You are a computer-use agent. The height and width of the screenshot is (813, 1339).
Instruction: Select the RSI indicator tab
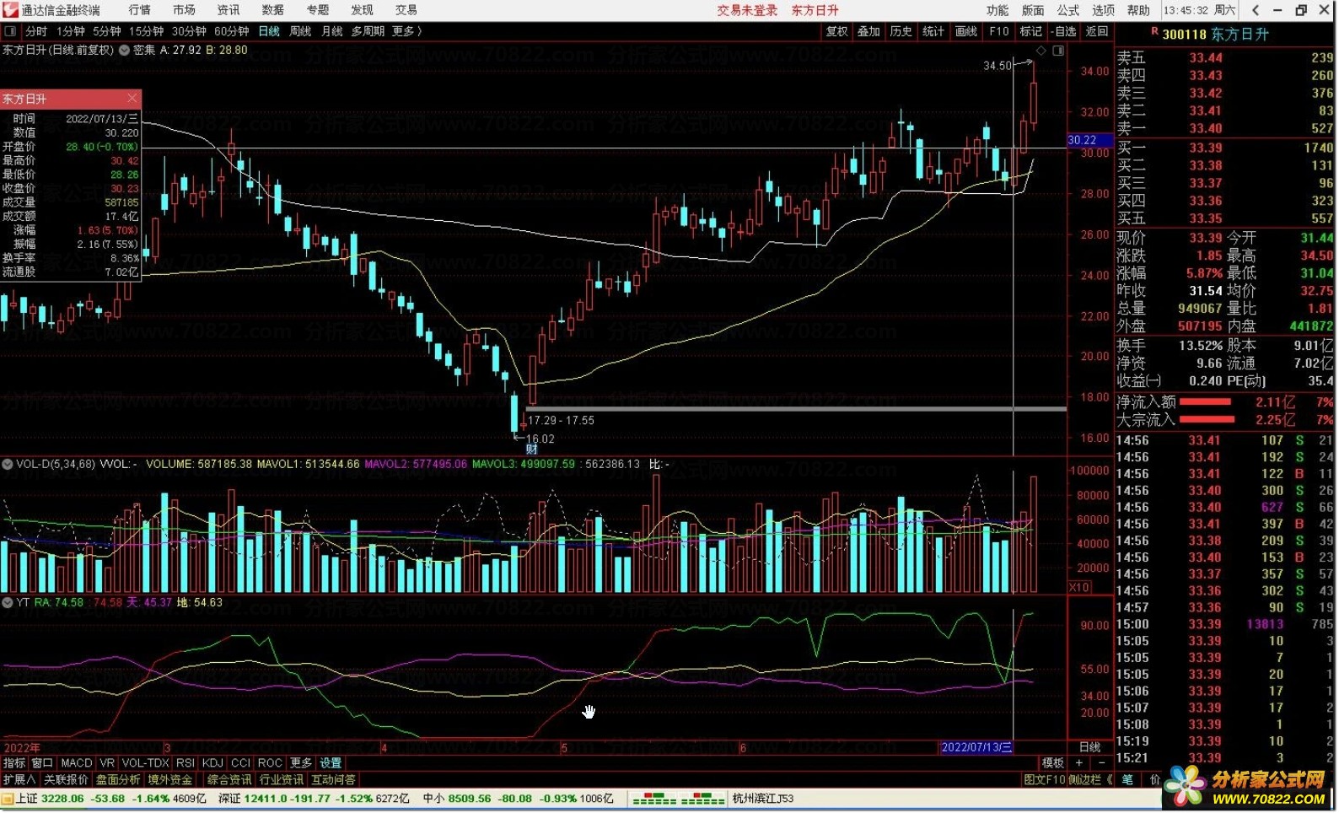[186, 762]
